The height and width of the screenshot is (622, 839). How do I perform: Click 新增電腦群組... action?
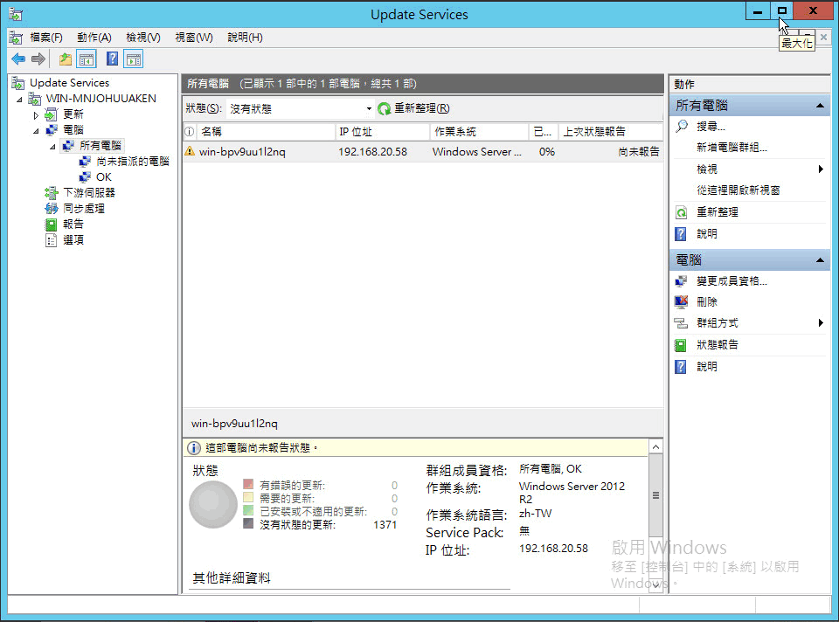pos(732,148)
